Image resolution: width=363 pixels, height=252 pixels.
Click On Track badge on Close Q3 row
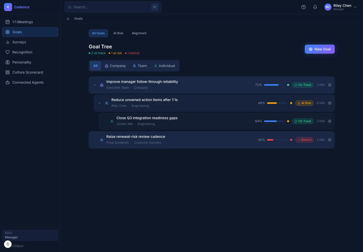pos(303,121)
